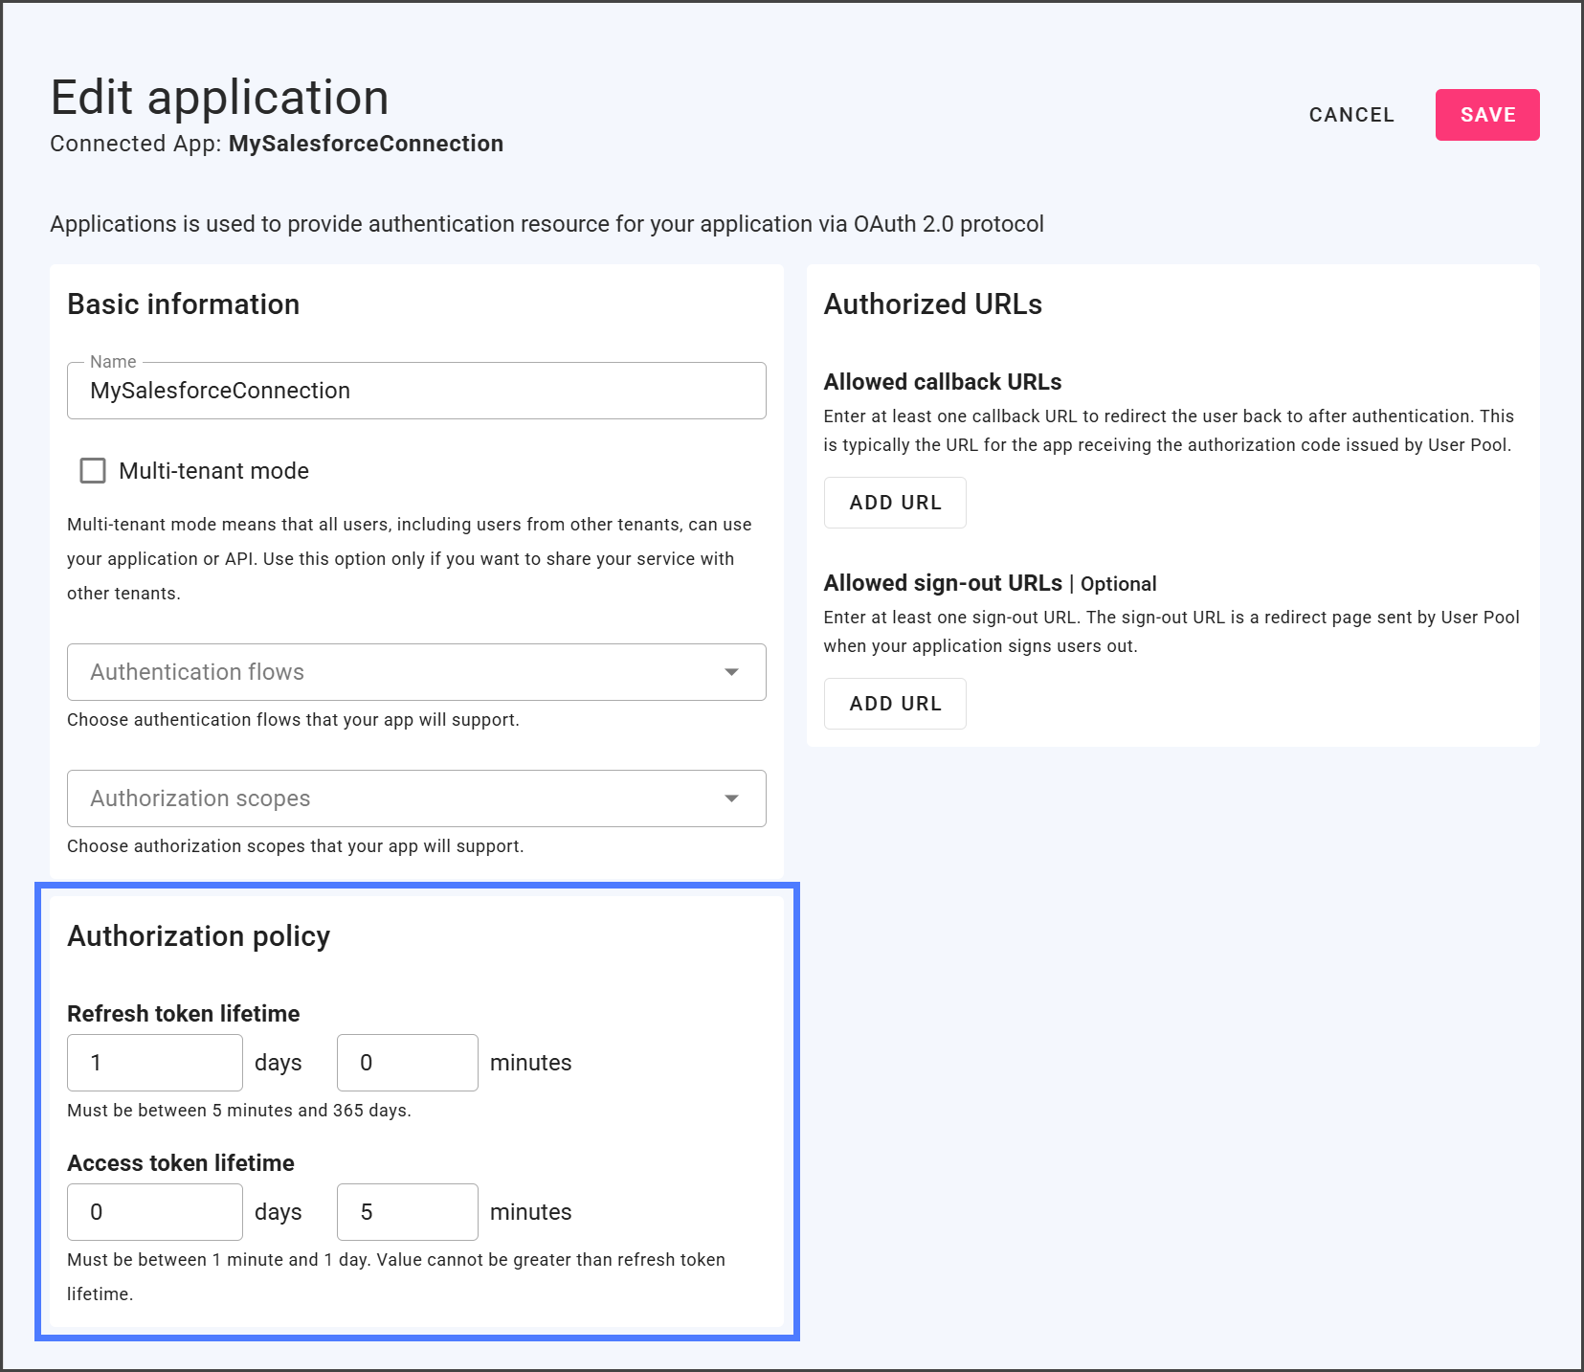Image resolution: width=1584 pixels, height=1372 pixels.
Task: Add a URL under Allowed callback URLs
Action: [x=895, y=503]
